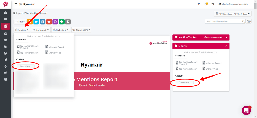
Task: Click the Top Mentions Report breadcrumb text
Action: coord(36,13)
